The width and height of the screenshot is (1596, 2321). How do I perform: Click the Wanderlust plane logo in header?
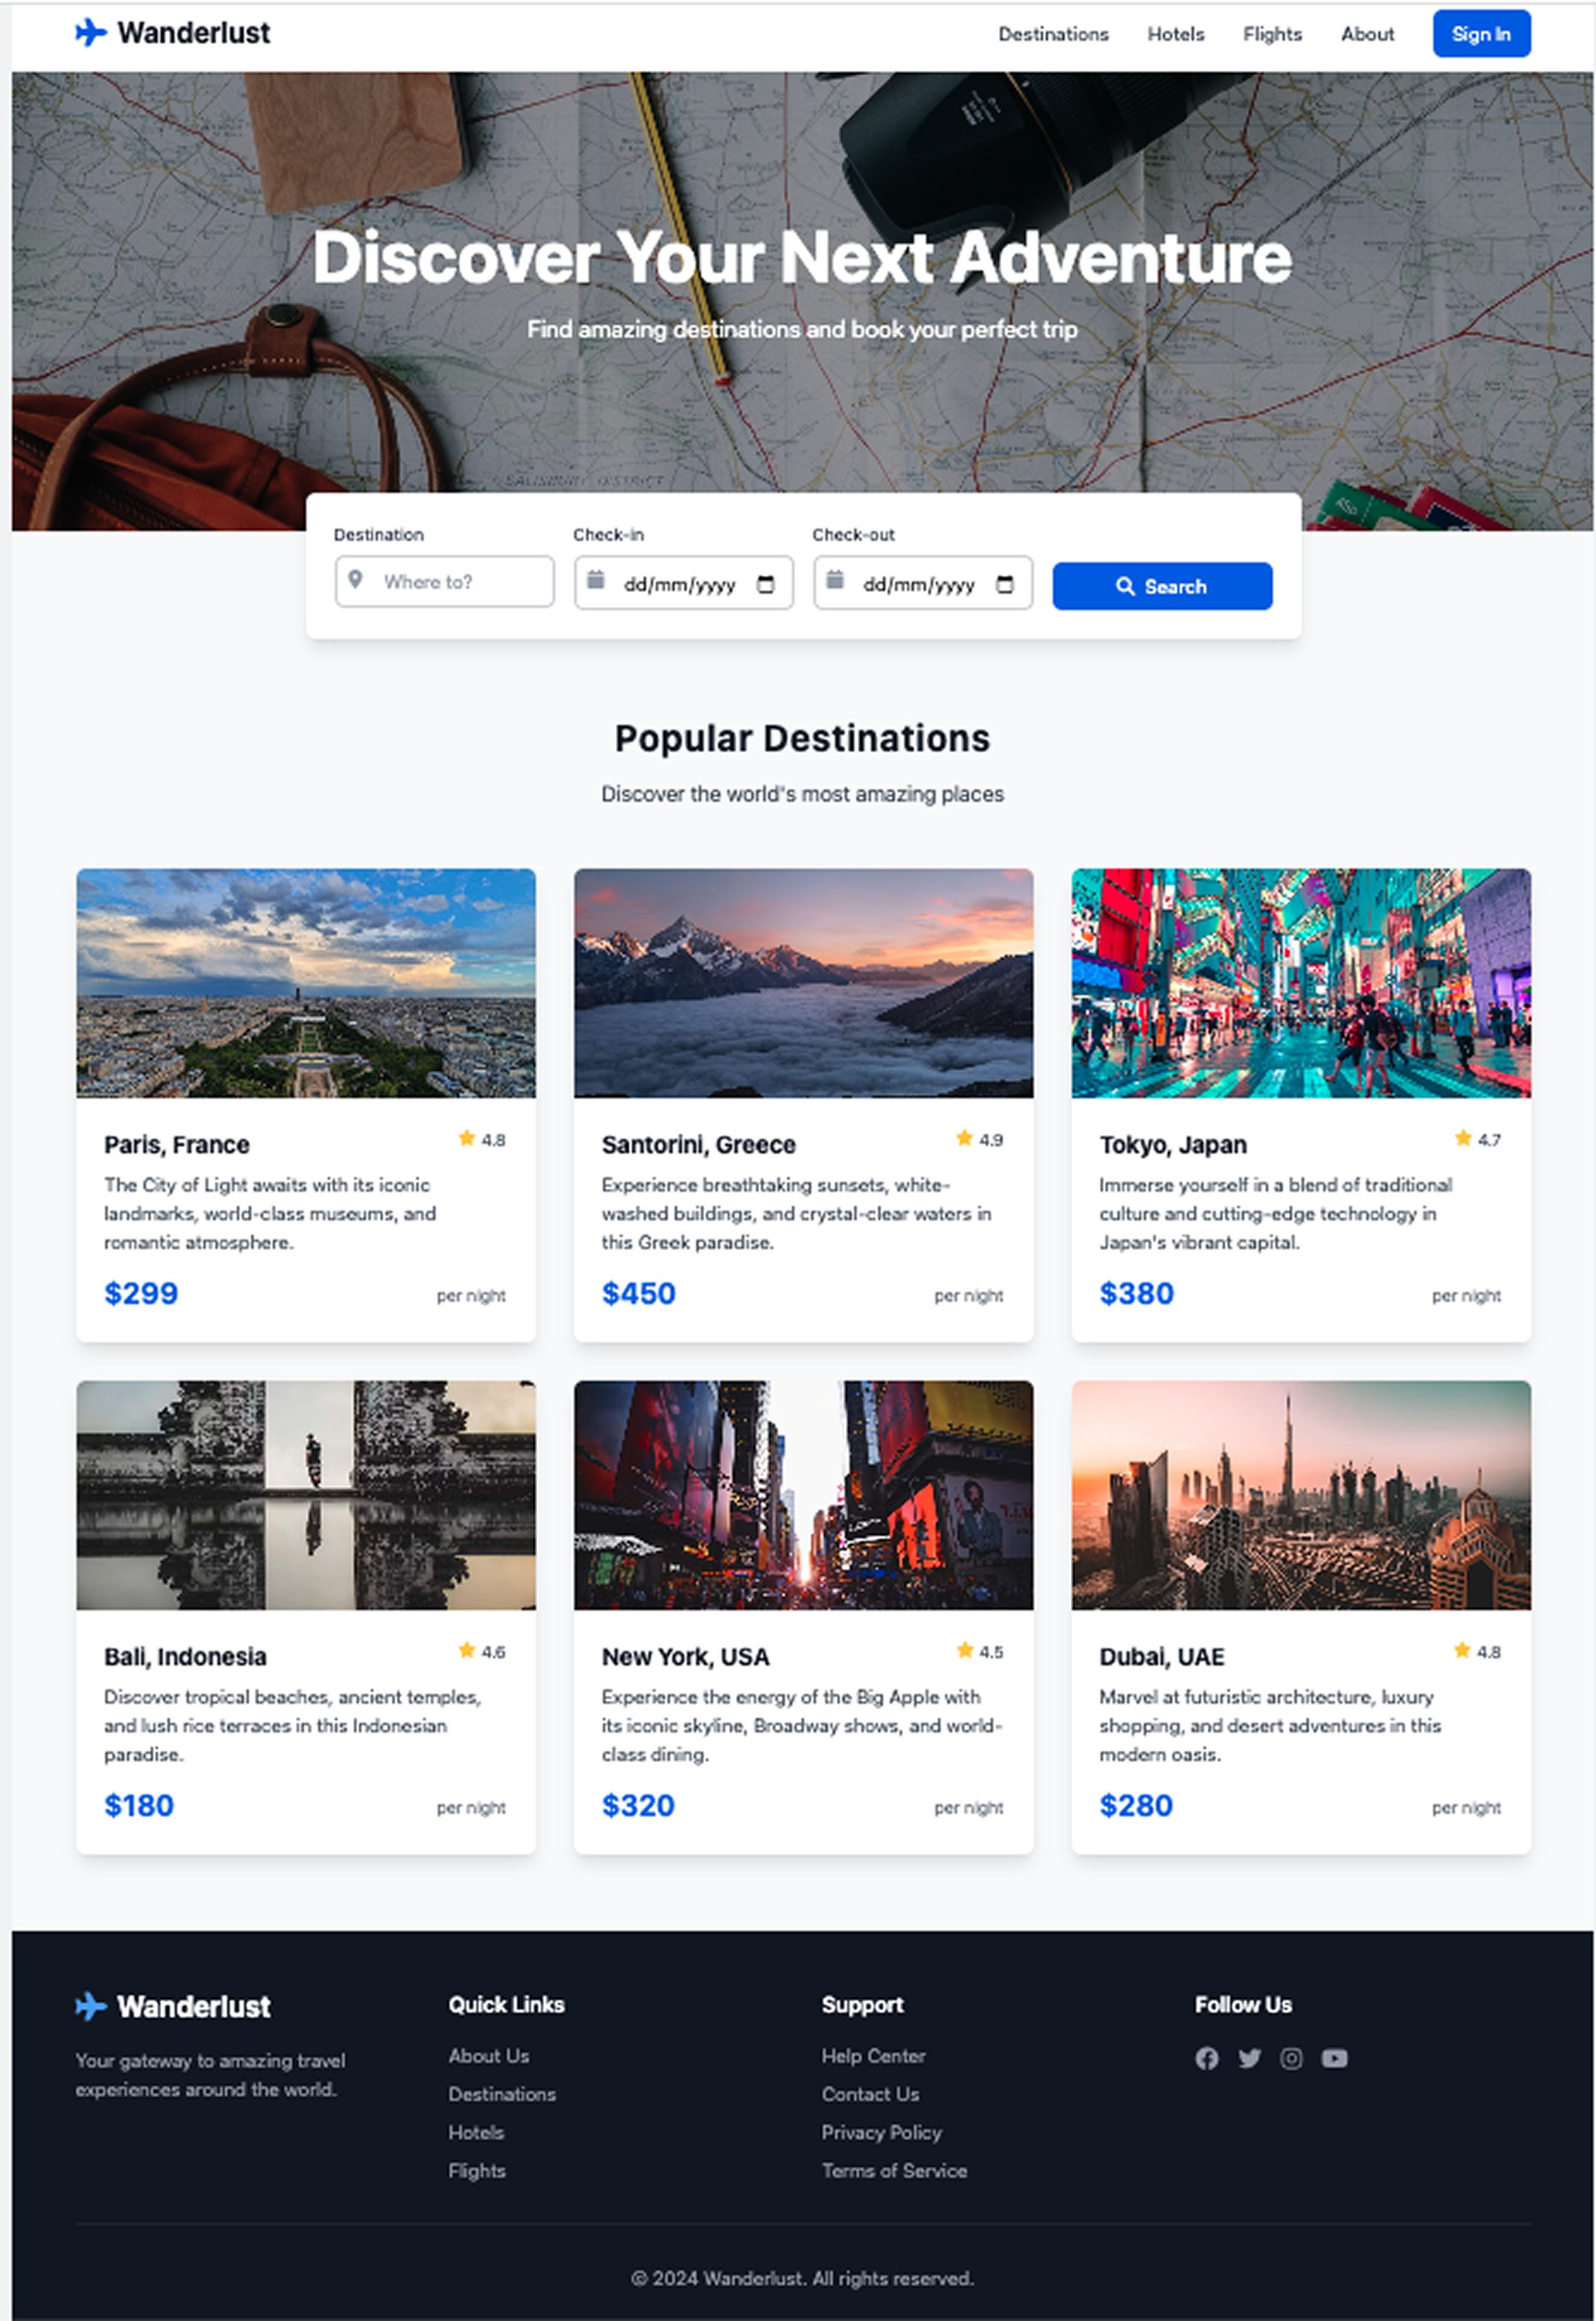click(x=90, y=33)
